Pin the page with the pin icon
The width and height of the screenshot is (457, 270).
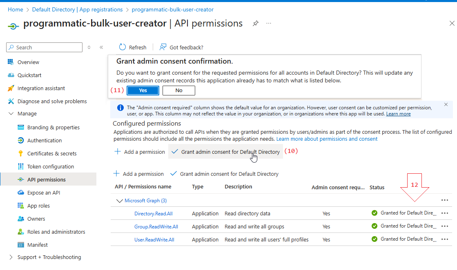pyautogui.click(x=255, y=24)
